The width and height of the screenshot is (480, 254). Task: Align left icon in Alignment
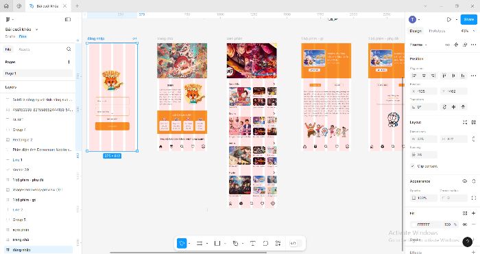tap(415, 76)
